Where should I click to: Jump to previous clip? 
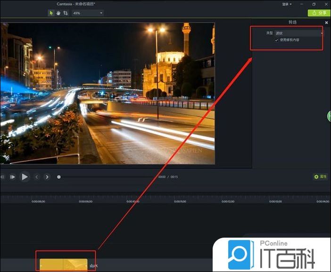[x=37, y=177]
